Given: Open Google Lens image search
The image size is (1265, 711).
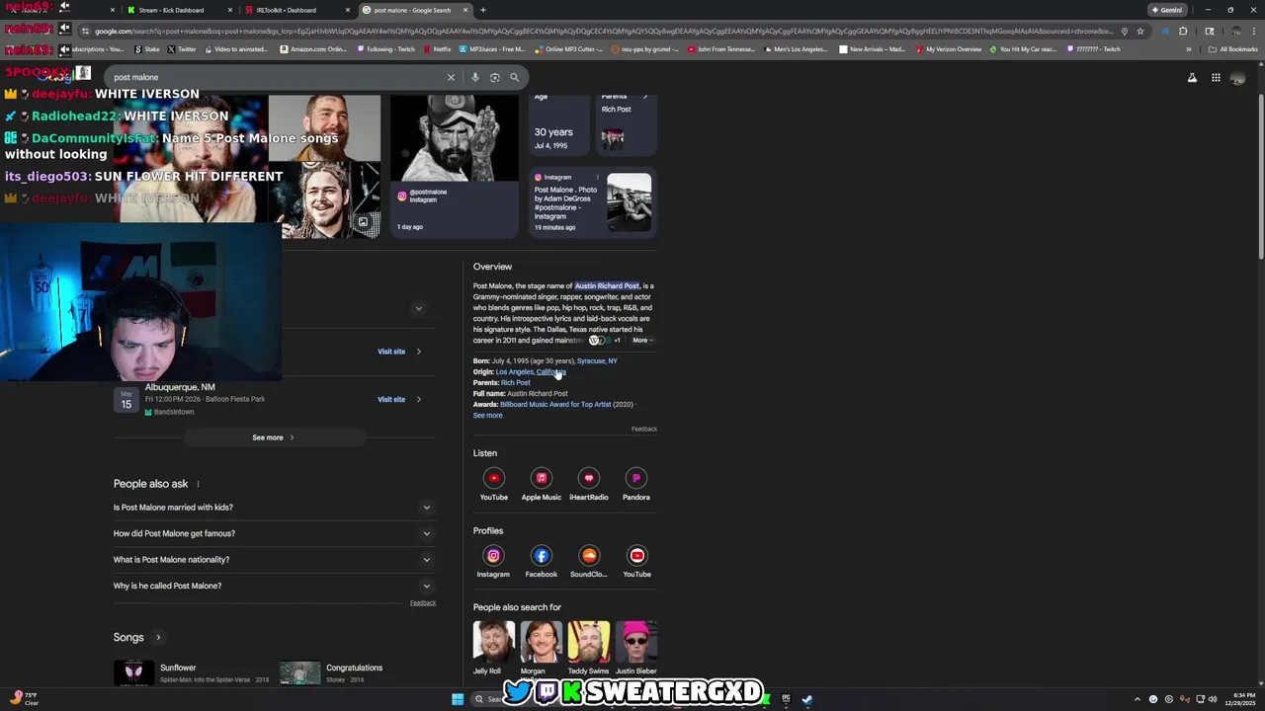Looking at the screenshot, I should (495, 77).
